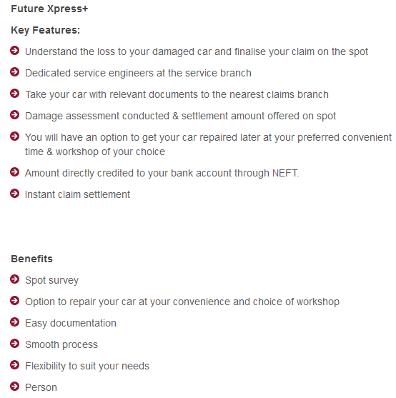Click arrow bullet next to 'Amount directly credited'
The height and width of the screenshot is (398, 396).
[15, 171]
